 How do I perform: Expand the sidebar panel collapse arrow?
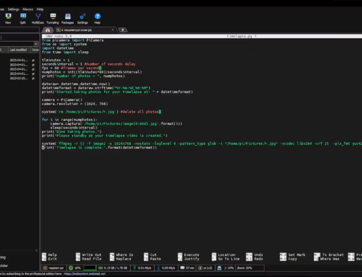click(37, 251)
